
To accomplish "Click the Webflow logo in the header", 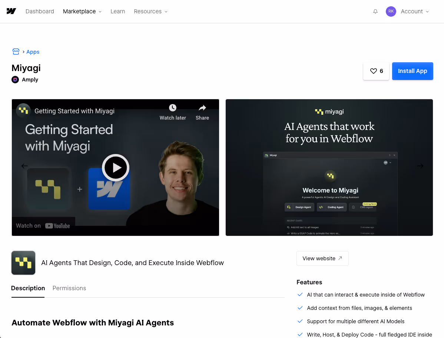I will point(11,11).
